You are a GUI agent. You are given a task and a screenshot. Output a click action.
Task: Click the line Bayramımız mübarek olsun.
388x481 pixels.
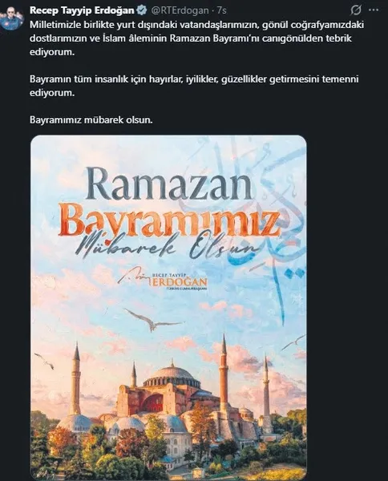tap(91, 119)
